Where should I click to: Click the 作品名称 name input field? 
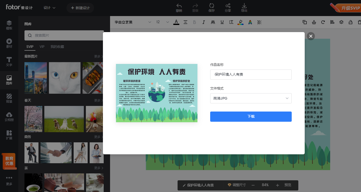[251, 75]
